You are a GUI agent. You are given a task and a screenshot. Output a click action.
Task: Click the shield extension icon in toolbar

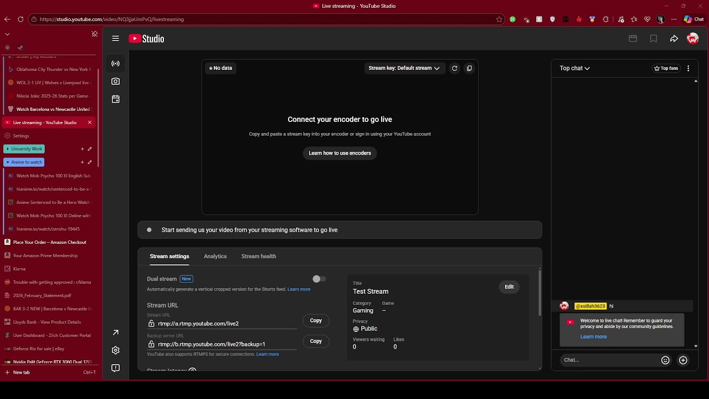click(x=552, y=19)
